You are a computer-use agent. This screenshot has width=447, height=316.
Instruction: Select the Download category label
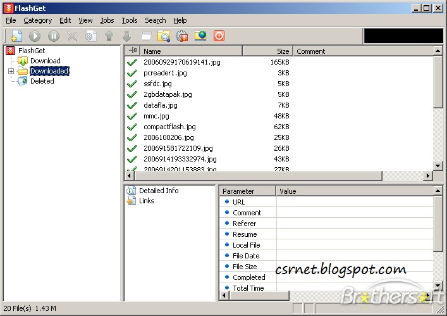46,61
